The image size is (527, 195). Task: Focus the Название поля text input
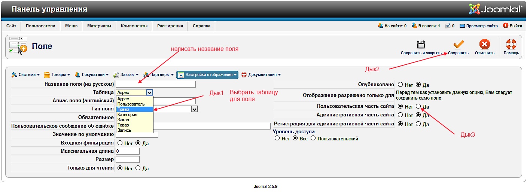click(156, 84)
